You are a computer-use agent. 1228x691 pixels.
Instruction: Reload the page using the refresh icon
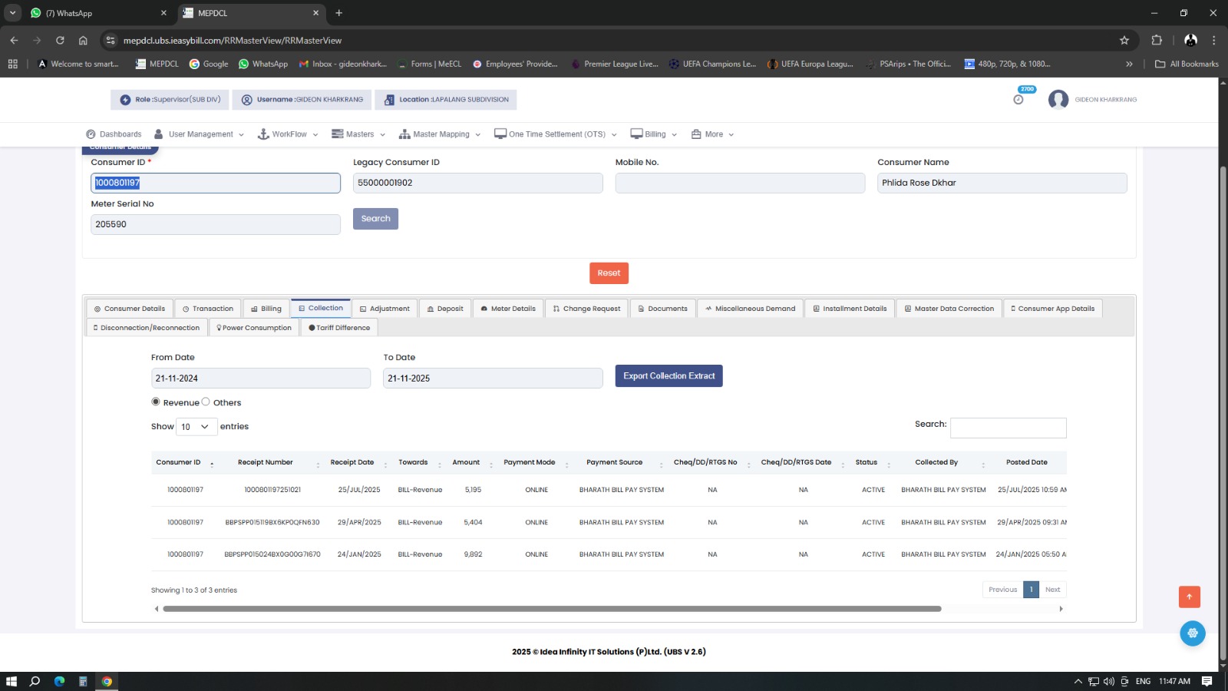60,40
